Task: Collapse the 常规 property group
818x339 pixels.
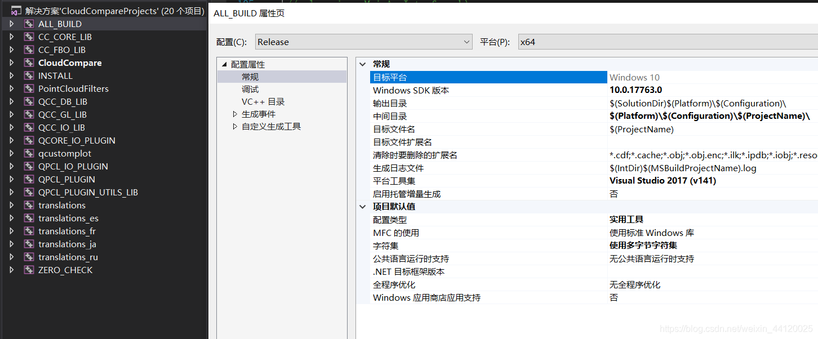Action: coord(363,64)
